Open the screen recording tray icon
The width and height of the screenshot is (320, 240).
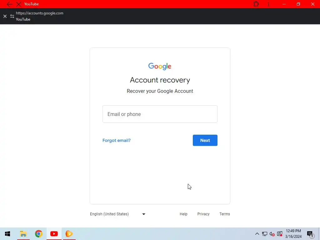(280, 234)
